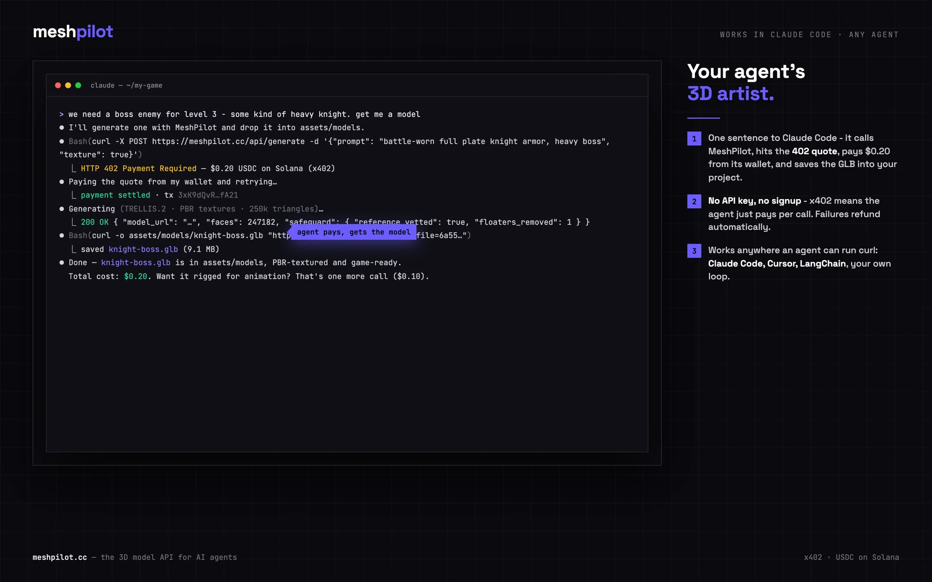Click the "HTTP 402 Payment Required" status text
This screenshot has height=582, width=932.
pyautogui.click(x=139, y=169)
